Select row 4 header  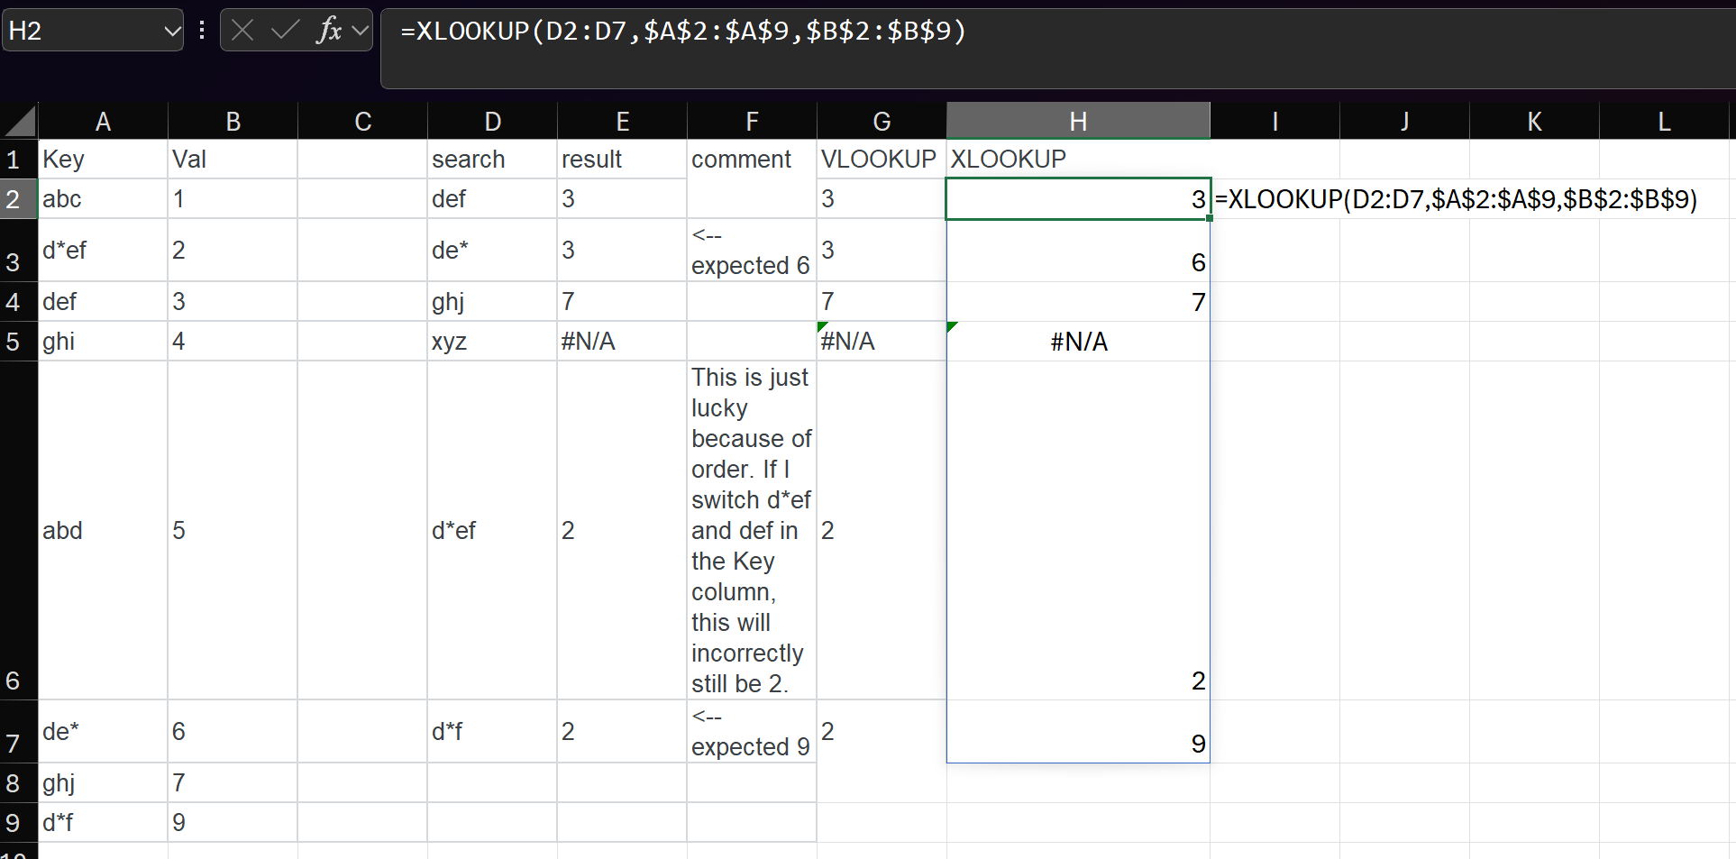pos(18,302)
